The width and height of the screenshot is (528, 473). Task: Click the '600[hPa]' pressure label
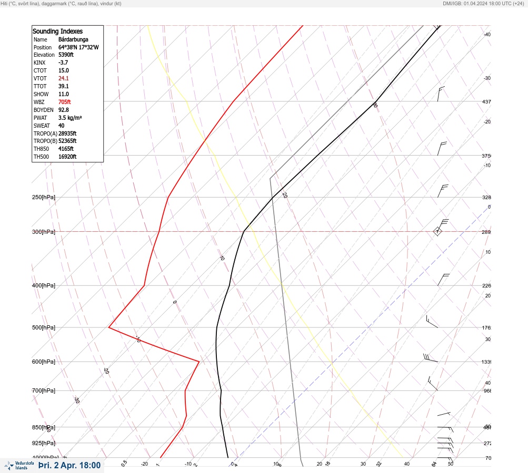(x=44, y=362)
